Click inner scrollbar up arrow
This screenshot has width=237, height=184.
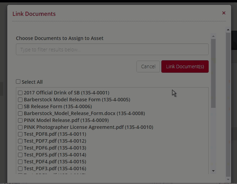tap(213, 36)
